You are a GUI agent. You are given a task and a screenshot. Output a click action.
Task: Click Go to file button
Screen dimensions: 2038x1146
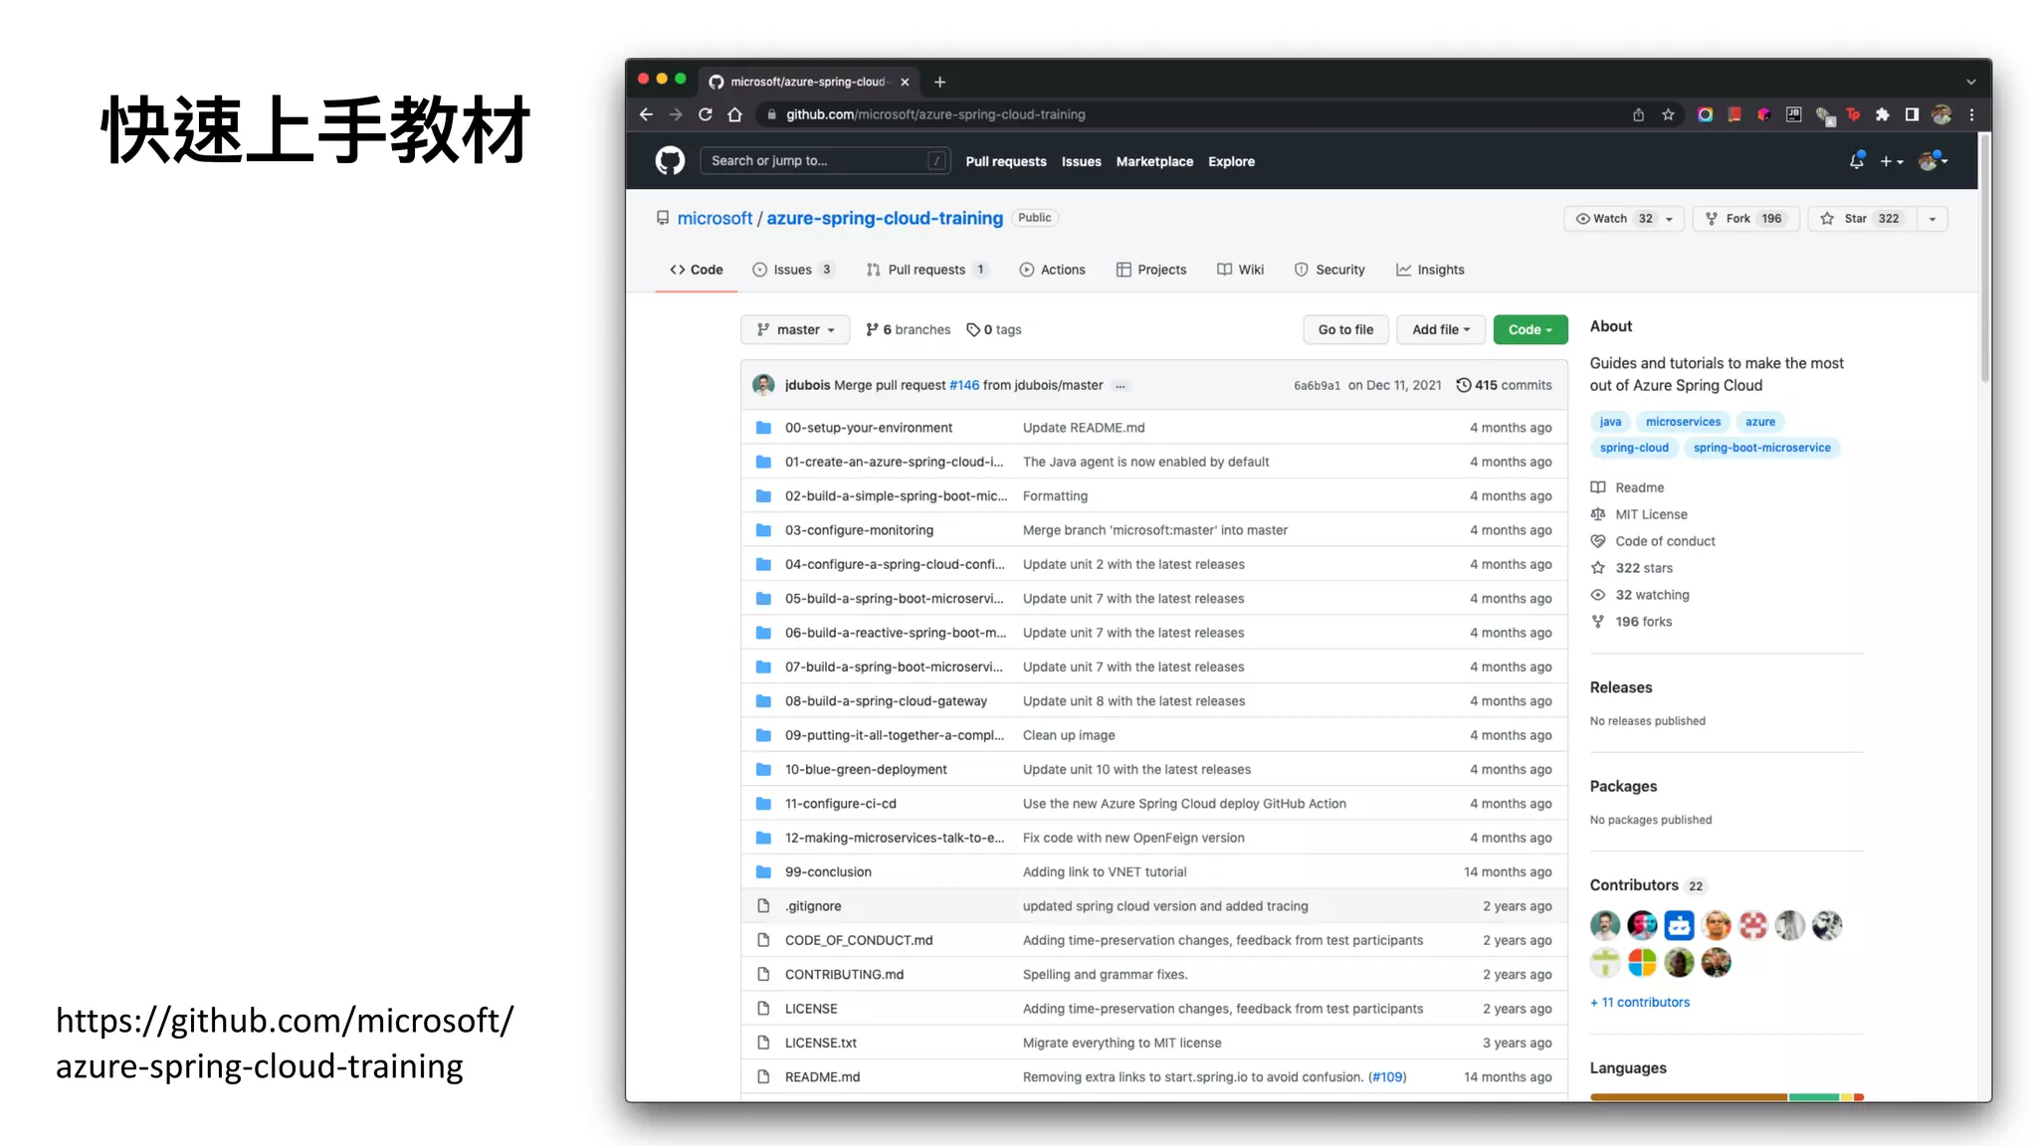click(x=1345, y=329)
